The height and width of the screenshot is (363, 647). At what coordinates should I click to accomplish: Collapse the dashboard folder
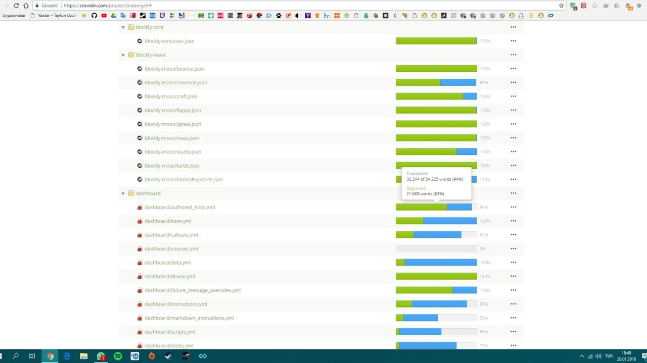pos(123,193)
